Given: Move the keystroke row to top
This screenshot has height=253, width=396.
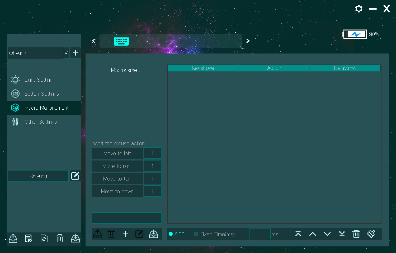Looking at the screenshot, I should [x=298, y=234].
